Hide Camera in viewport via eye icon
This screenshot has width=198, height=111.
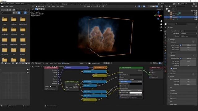[x=194, y=13]
